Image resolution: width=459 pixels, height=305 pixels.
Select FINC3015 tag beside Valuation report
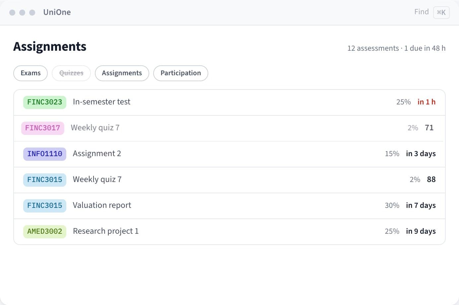click(x=45, y=206)
